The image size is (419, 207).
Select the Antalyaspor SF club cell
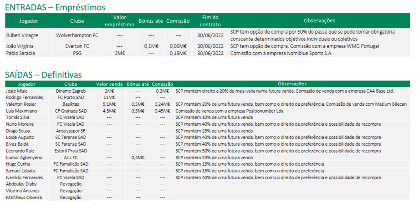pyautogui.click(x=71, y=131)
